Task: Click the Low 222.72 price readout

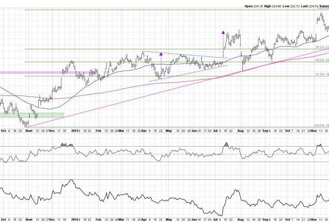Action: 291,6
